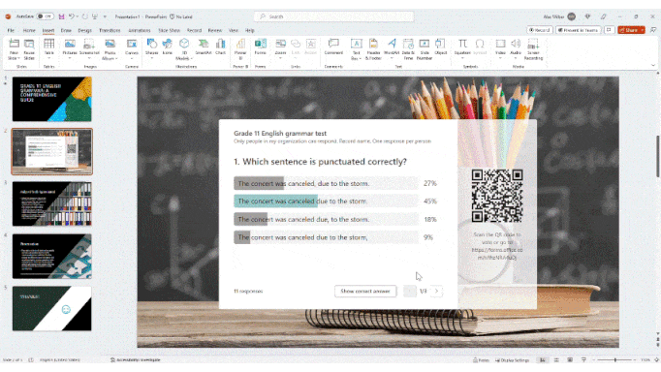The width and height of the screenshot is (661, 372).
Task: Open the Forms add-in icon
Action: [x=260, y=47]
